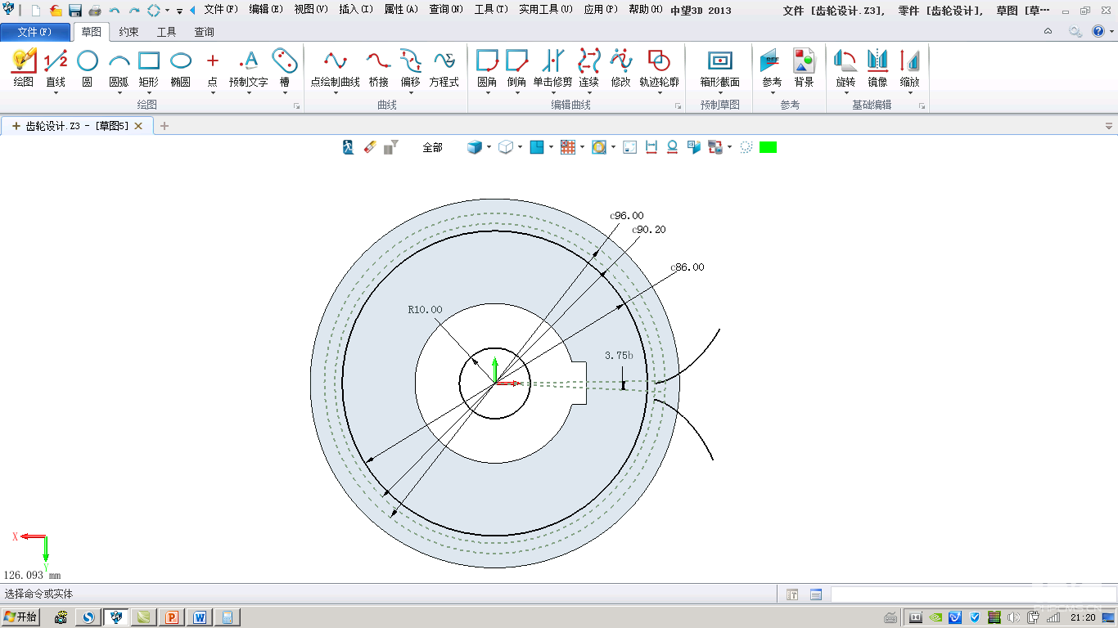Toggle the dotted circle display option
This screenshot has width=1118, height=628.
pyautogui.click(x=746, y=147)
